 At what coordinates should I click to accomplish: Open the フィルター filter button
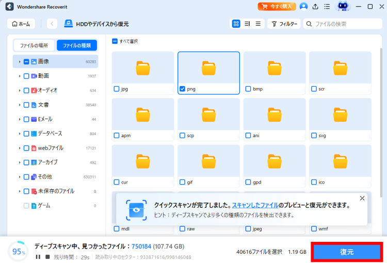(x=284, y=24)
